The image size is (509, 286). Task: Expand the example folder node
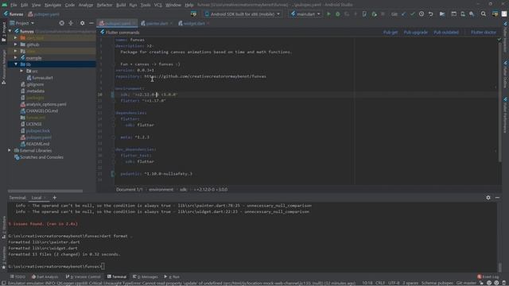[16, 58]
